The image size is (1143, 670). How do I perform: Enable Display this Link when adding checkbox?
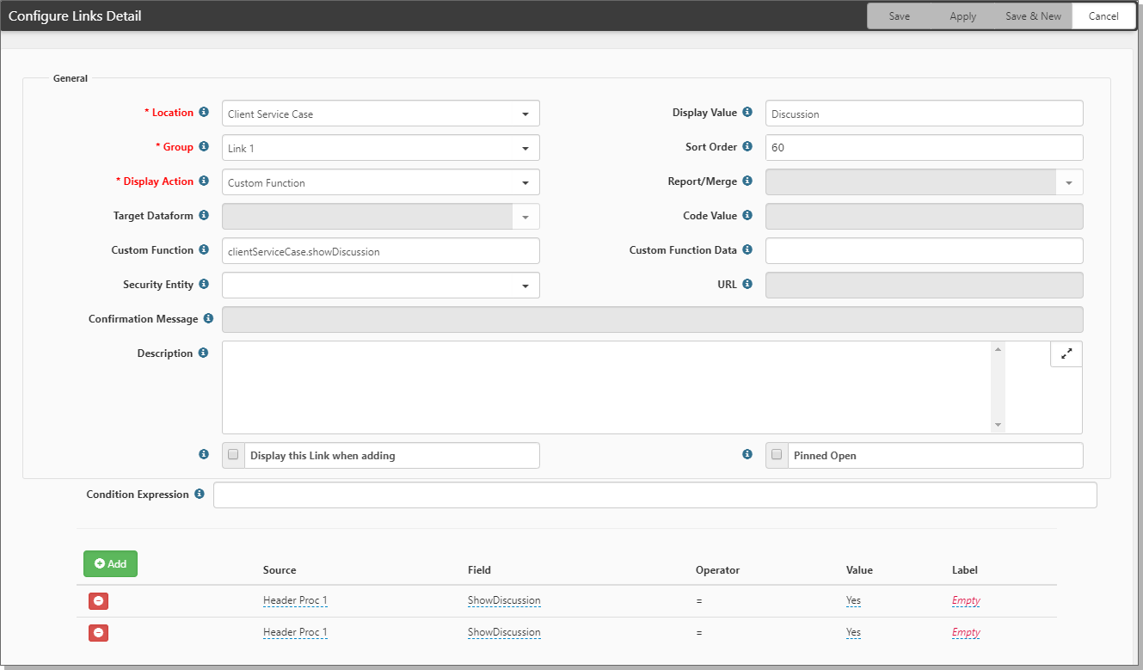click(x=233, y=455)
